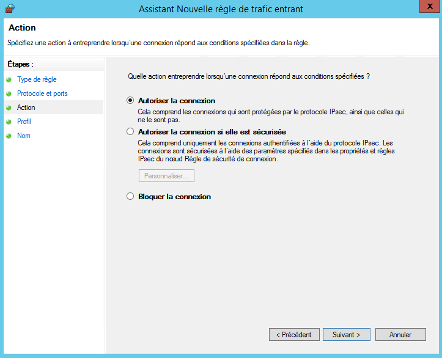442x358 pixels.
Task: Proceed with the Suivant button
Action: coord(346,335)
